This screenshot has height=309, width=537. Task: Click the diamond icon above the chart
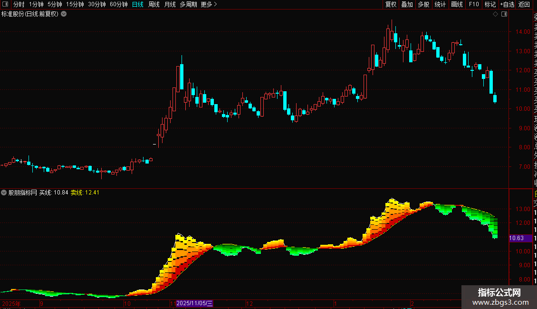495,14
